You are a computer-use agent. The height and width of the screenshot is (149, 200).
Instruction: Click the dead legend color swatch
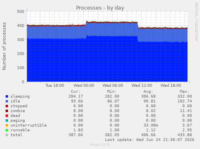tap(7, 116)
